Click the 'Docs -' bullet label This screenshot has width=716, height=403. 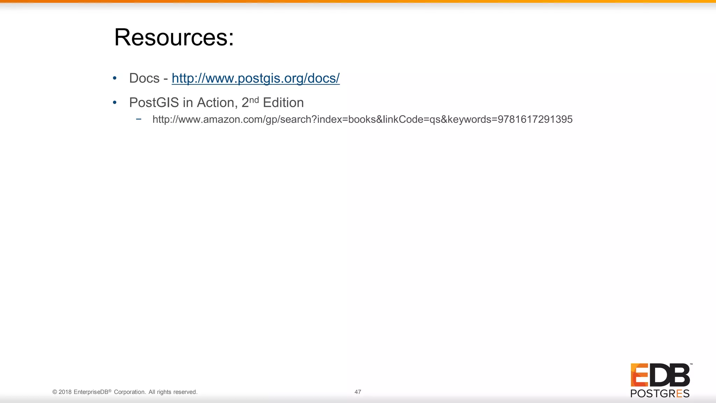149,78
